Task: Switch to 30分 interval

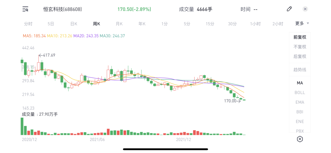Action: click(x=232, y=24)
